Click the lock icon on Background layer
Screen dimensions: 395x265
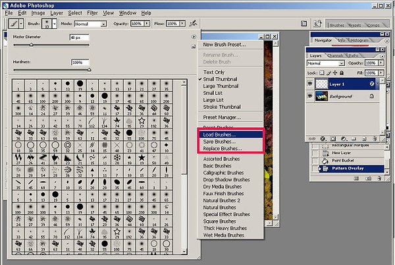(x=372, y=96)
